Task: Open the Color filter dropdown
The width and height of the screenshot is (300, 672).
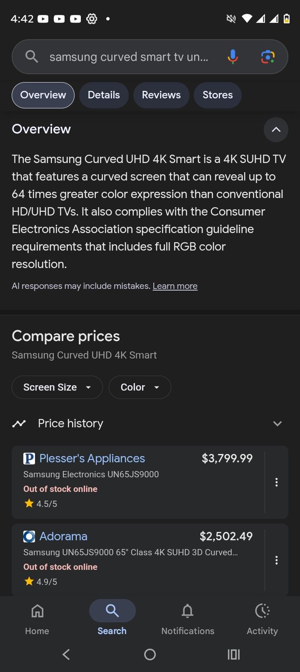Action: (x=140, y=387)
